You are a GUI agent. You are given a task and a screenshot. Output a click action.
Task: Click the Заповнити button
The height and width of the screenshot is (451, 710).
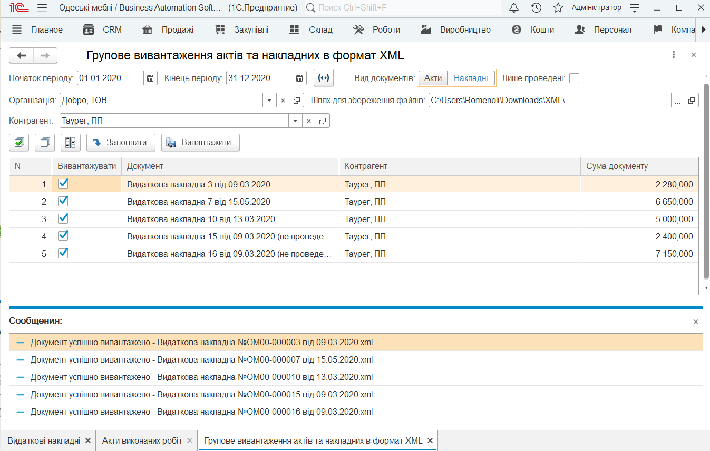pyautogui.click(x=121, y=142)
